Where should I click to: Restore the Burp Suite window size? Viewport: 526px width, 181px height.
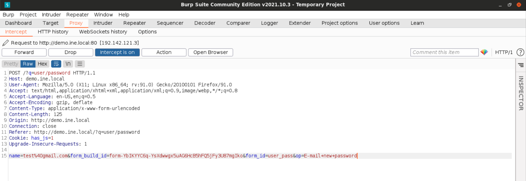510,5
